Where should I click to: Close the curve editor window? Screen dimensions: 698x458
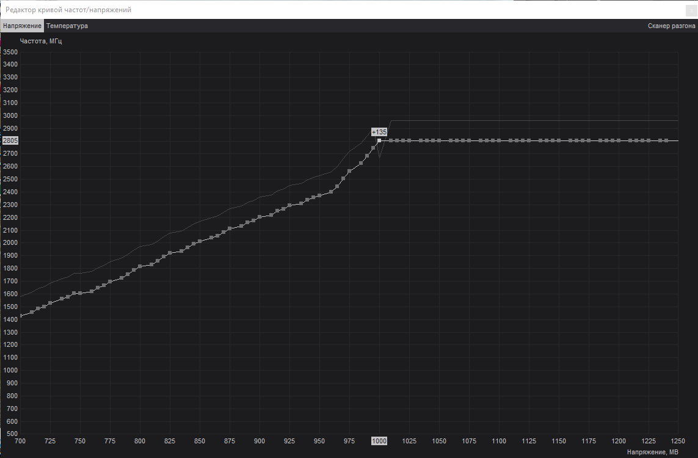pyautogui.click(x=691, y=10)
